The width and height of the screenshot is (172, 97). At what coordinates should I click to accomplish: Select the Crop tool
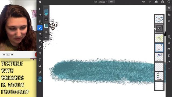pos(40,53)
